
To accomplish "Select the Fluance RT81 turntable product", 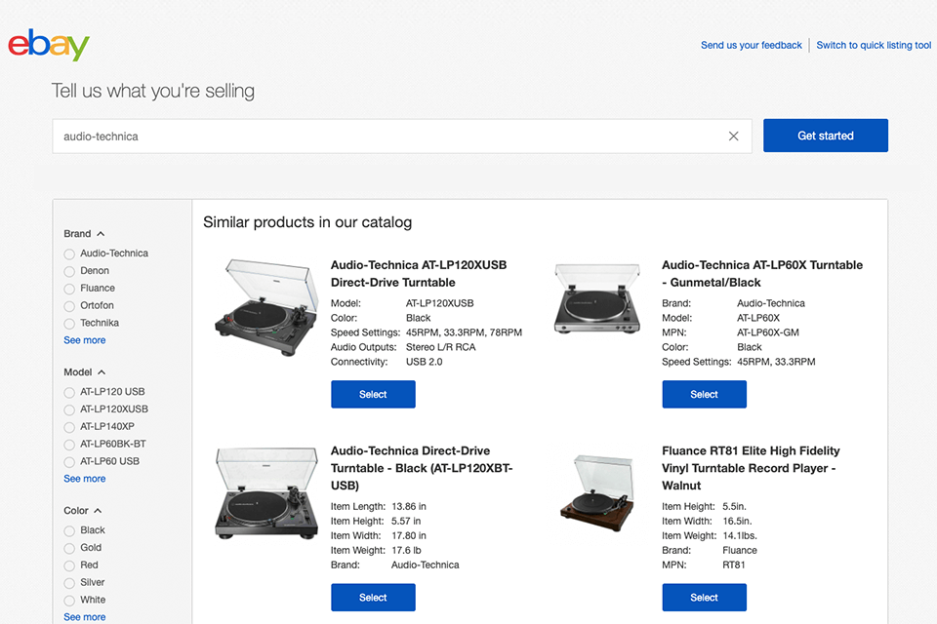I will point(704,597).
